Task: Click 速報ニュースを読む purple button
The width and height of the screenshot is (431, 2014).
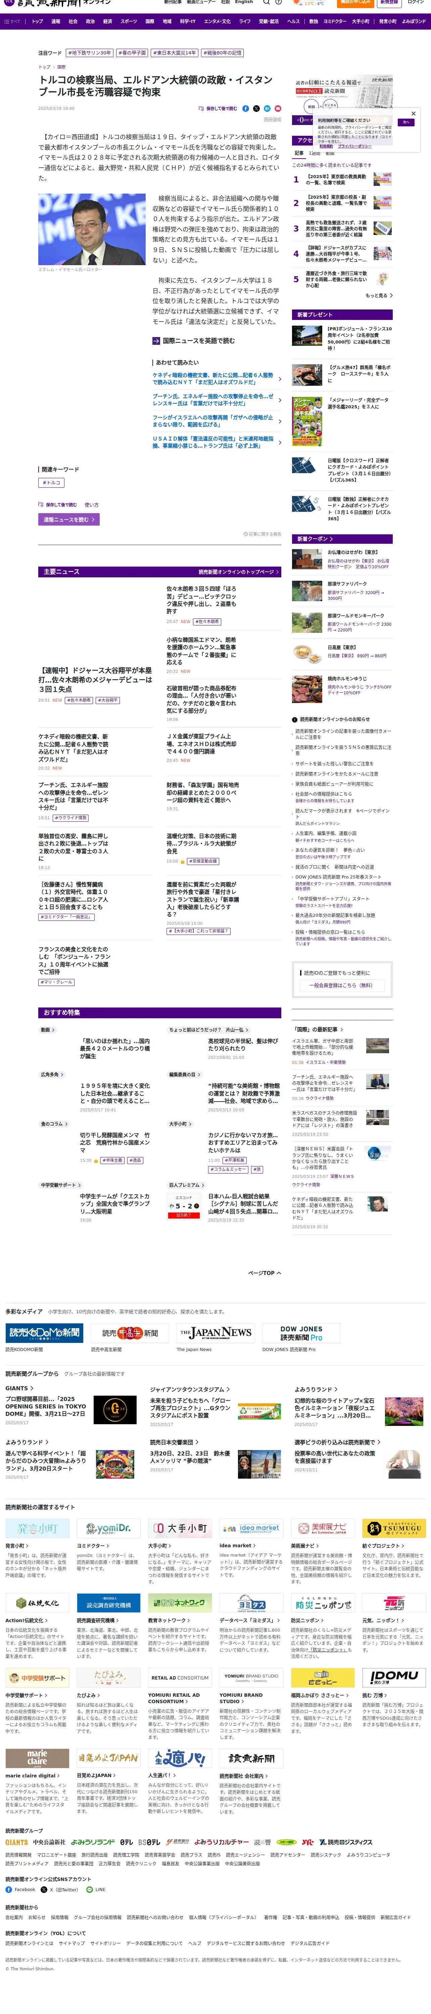Action: 69,519
